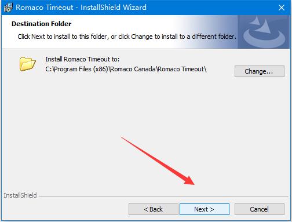Click the InstallShield logo graphic in the banner
Screen dimensions: 292x222
(x=264, y=32)
